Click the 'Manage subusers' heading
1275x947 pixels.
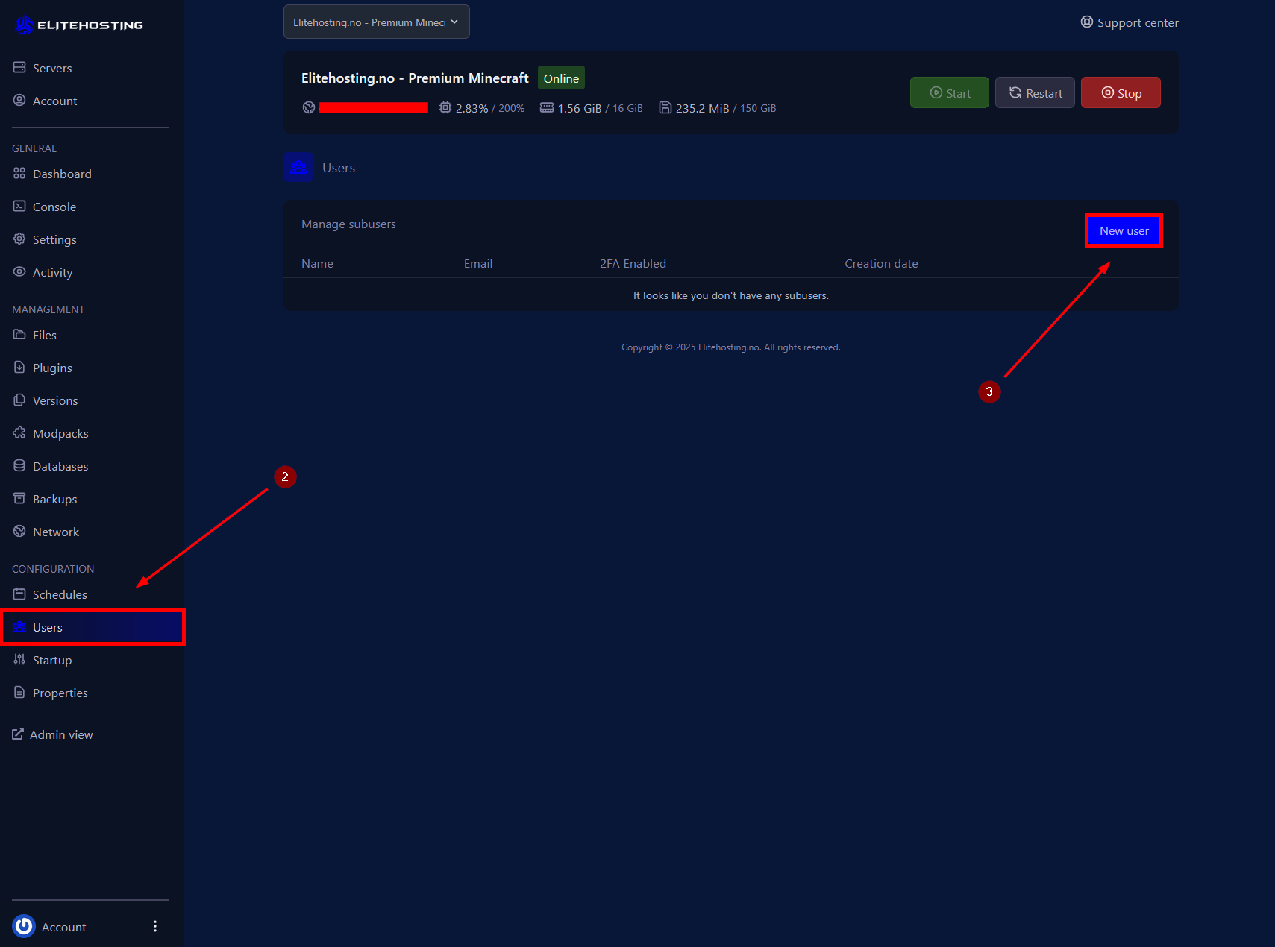click(348, 224)
